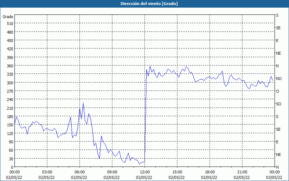
Task: Click the 420 degree axis label
Action: pos(10,49)
